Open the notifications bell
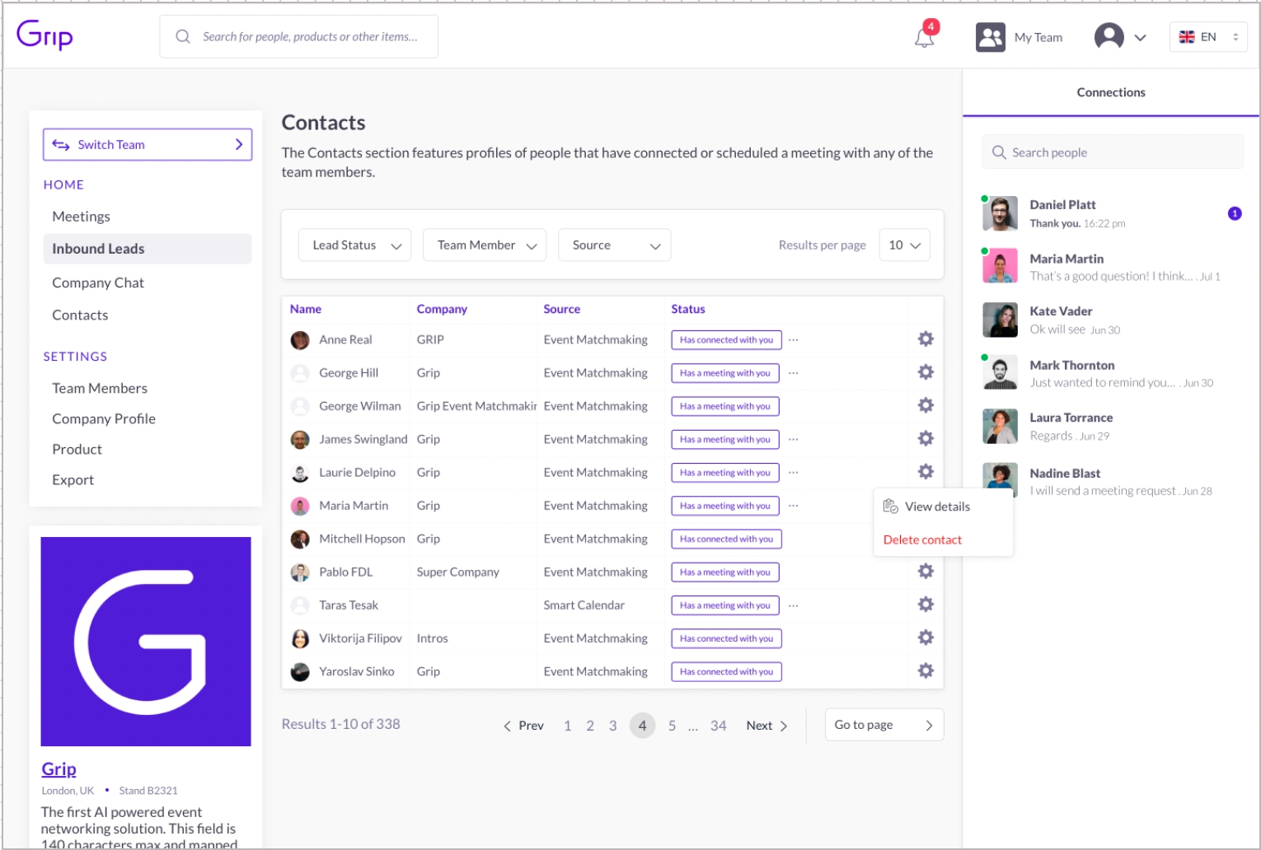1261x850 pixels. click(925, 37)
